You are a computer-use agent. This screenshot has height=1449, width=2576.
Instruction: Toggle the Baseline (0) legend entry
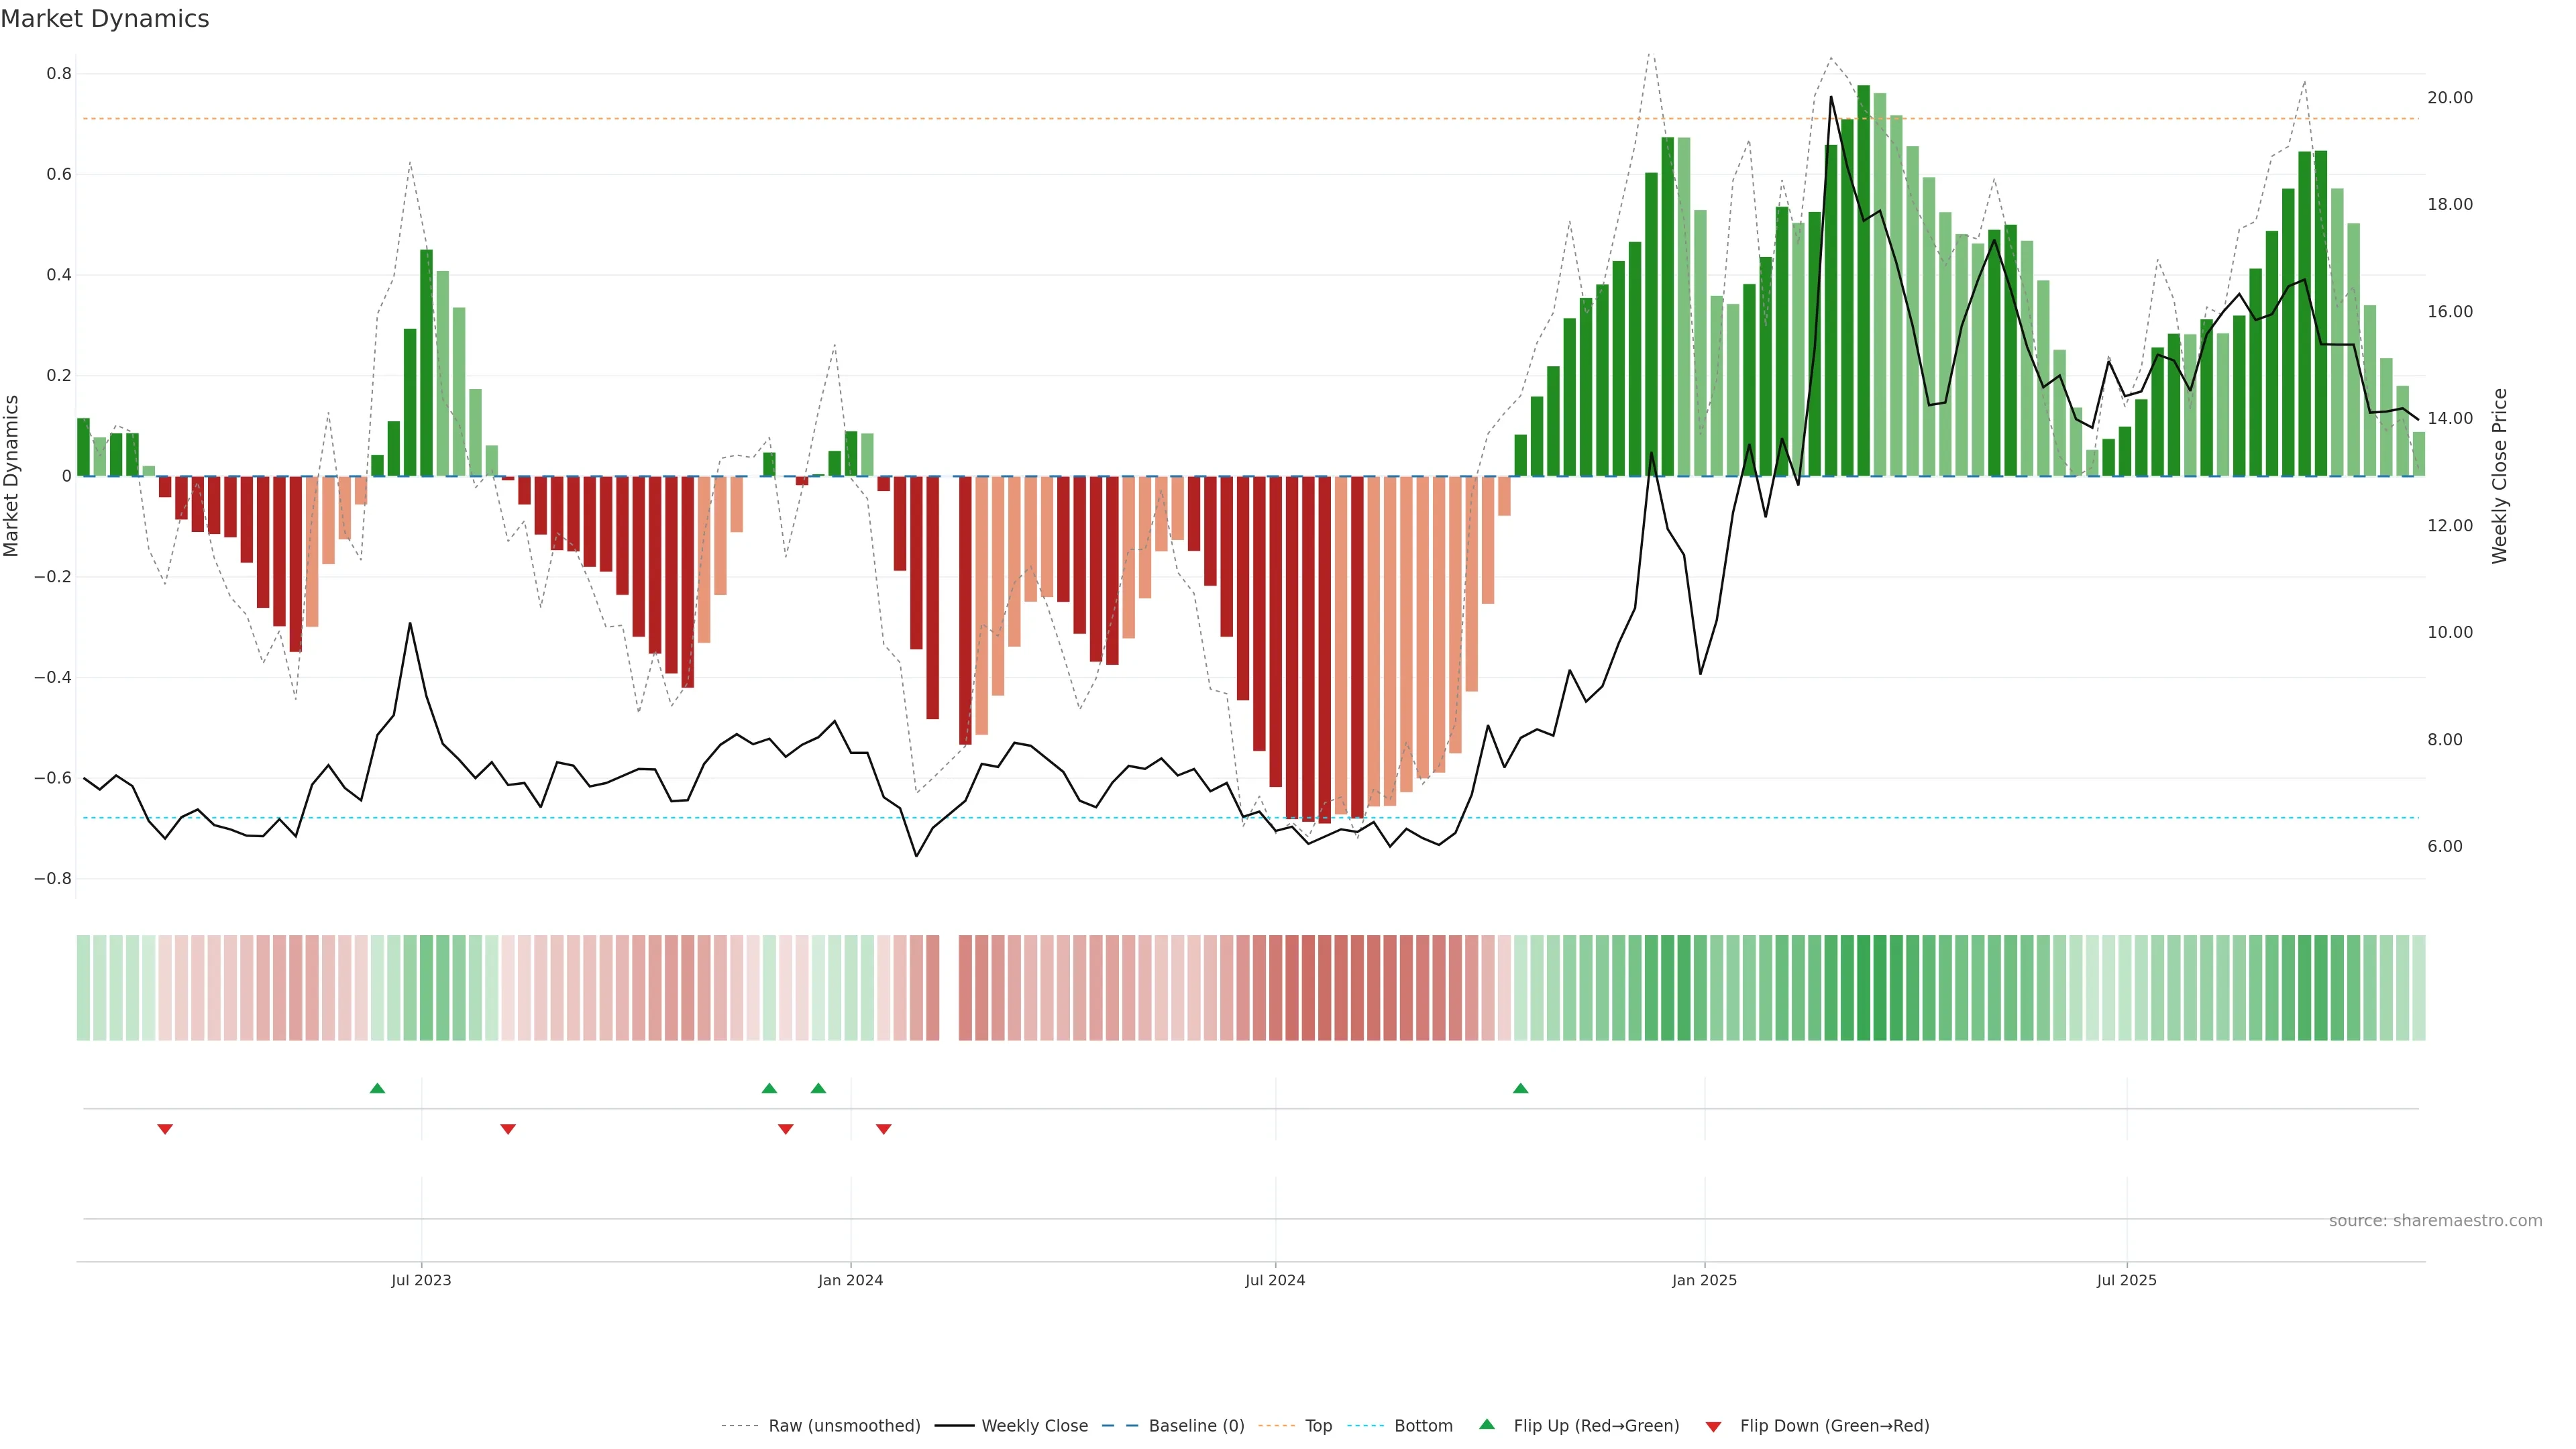1196,1426
